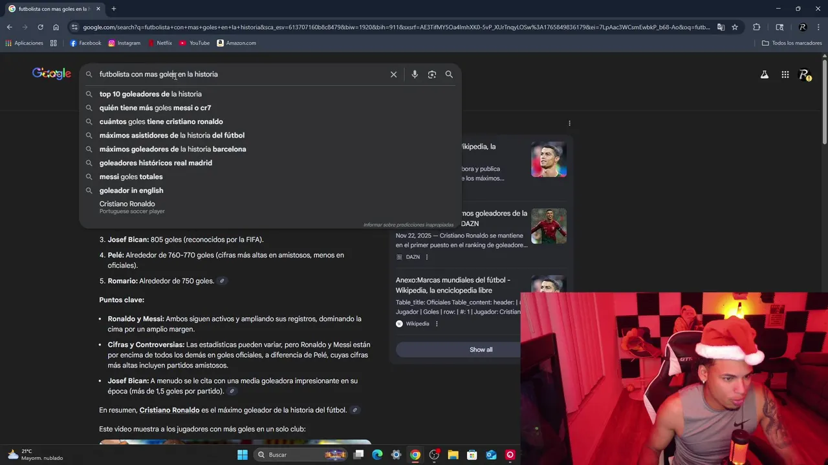
Task: Open Google Lens image search
Action: pos(432,74)
